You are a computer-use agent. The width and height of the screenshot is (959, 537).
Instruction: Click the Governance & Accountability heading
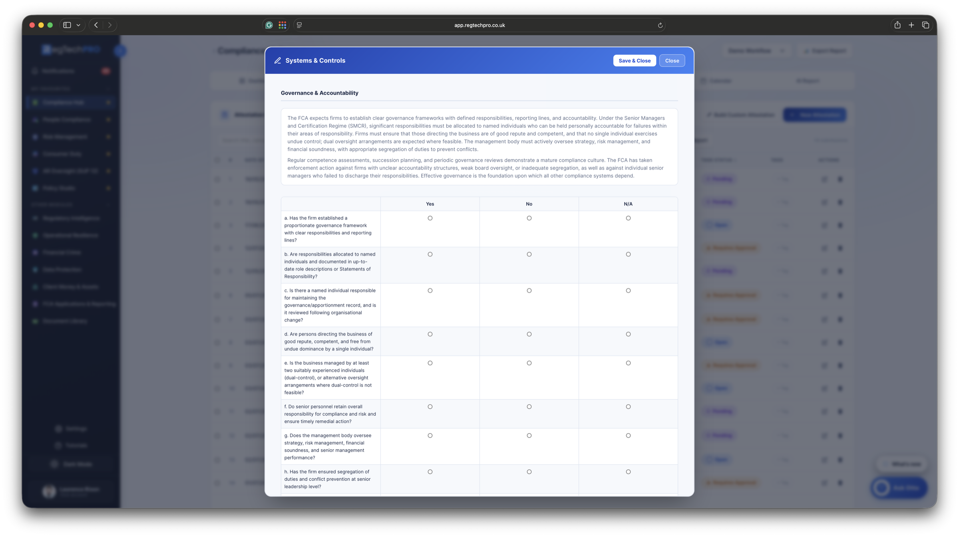[319, 93]
